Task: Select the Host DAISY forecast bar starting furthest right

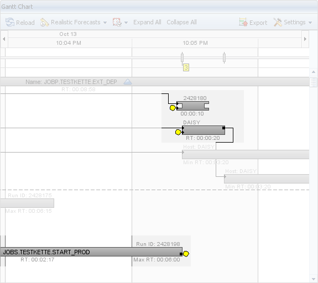Action: pyautogui.click(x=267, y=179)
